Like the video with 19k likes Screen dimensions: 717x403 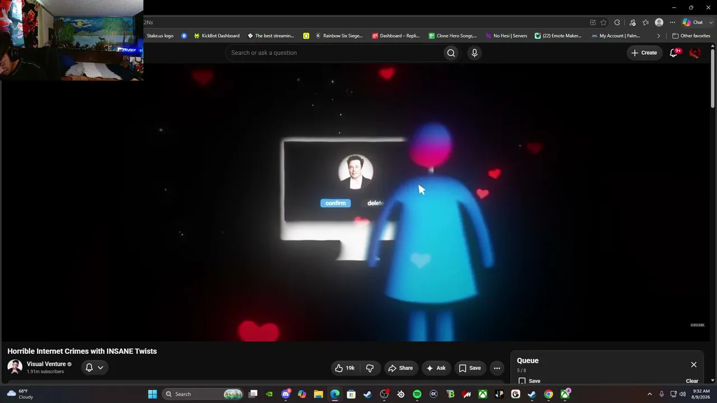tap(345, 368)
